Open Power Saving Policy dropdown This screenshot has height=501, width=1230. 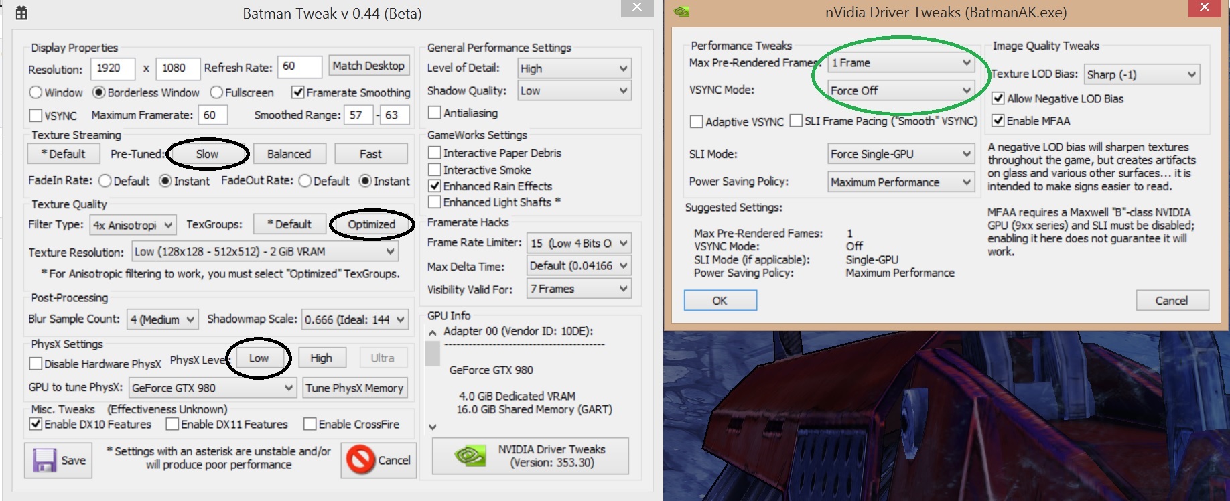[901, 182]
